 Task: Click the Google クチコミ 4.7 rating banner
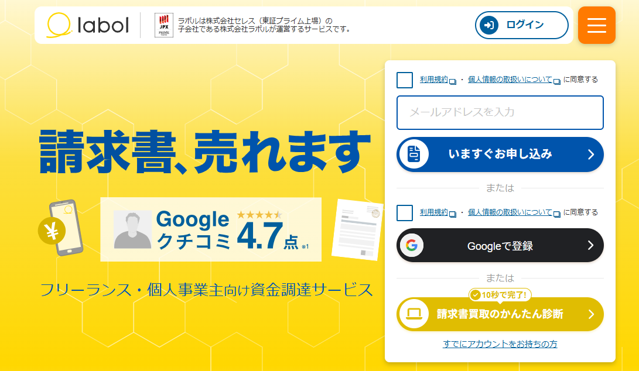211,230
